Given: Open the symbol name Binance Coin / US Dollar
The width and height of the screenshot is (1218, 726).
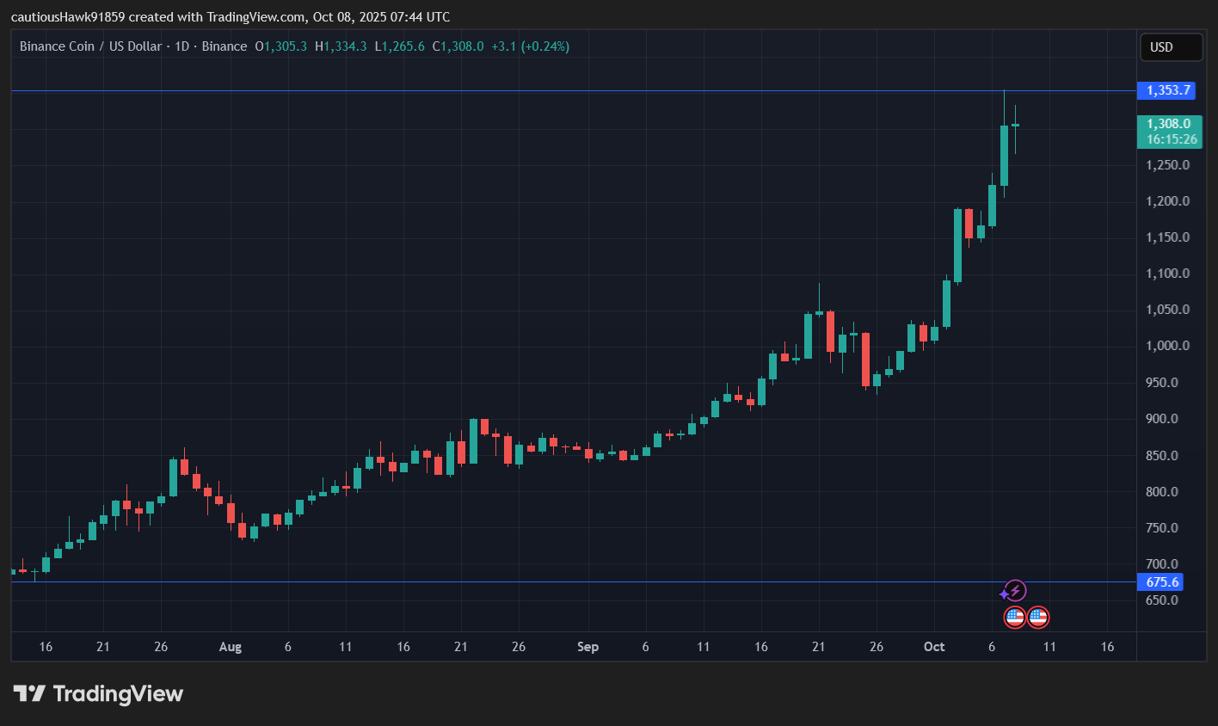Looking at the screenshot, I should pos(89,46).
